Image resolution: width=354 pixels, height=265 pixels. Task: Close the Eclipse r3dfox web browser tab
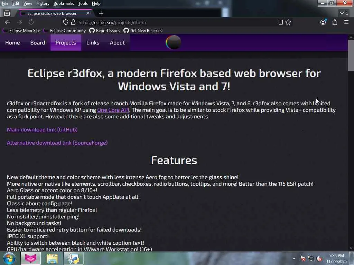(x=88, y=13)
